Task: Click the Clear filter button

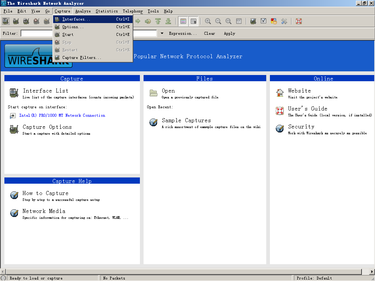Action: tap(209, 33)
